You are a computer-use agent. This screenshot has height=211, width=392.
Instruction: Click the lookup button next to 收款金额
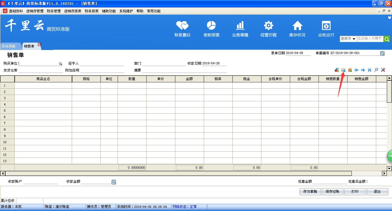click(114, 182)
